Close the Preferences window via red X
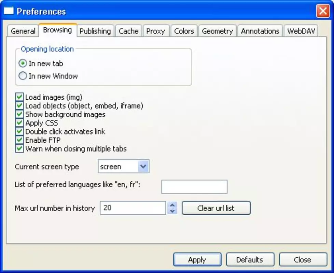The height and width of the screenshot is (273, 334). click(323, 11)
